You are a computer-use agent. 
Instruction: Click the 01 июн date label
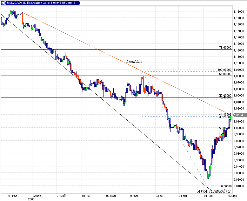coord(86,196)
